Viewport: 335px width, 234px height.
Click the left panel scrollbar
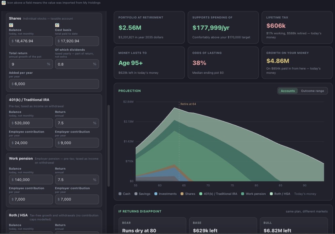tap(109, 146)
